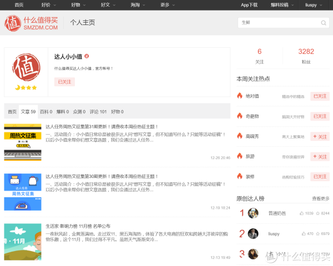This screenshot has width=333, height=266.
Task: Click the avatar of liuspy in ranking
Action: click(253, 233)
